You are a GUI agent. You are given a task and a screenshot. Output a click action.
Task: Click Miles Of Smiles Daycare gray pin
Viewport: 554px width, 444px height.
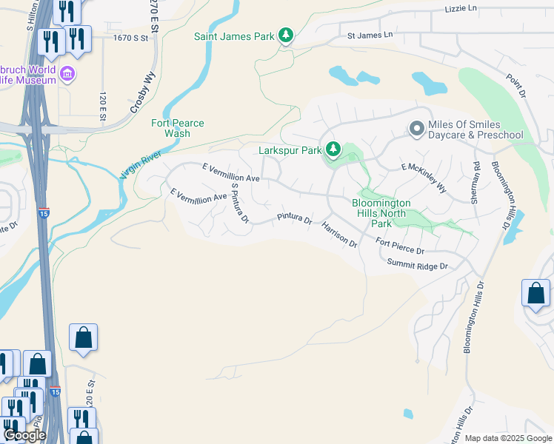(417, 129)
